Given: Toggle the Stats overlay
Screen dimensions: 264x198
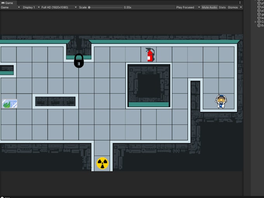Looking at the screenshot, I should click(x=222, y=7).
